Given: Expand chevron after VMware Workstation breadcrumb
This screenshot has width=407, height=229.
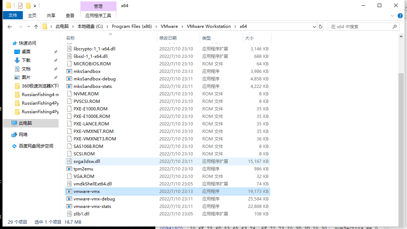Looking at the screenshot, I should point(235,26).
